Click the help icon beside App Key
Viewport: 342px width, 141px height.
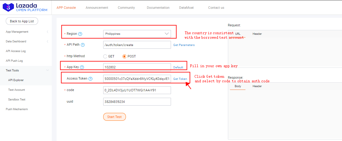[82, 67]
